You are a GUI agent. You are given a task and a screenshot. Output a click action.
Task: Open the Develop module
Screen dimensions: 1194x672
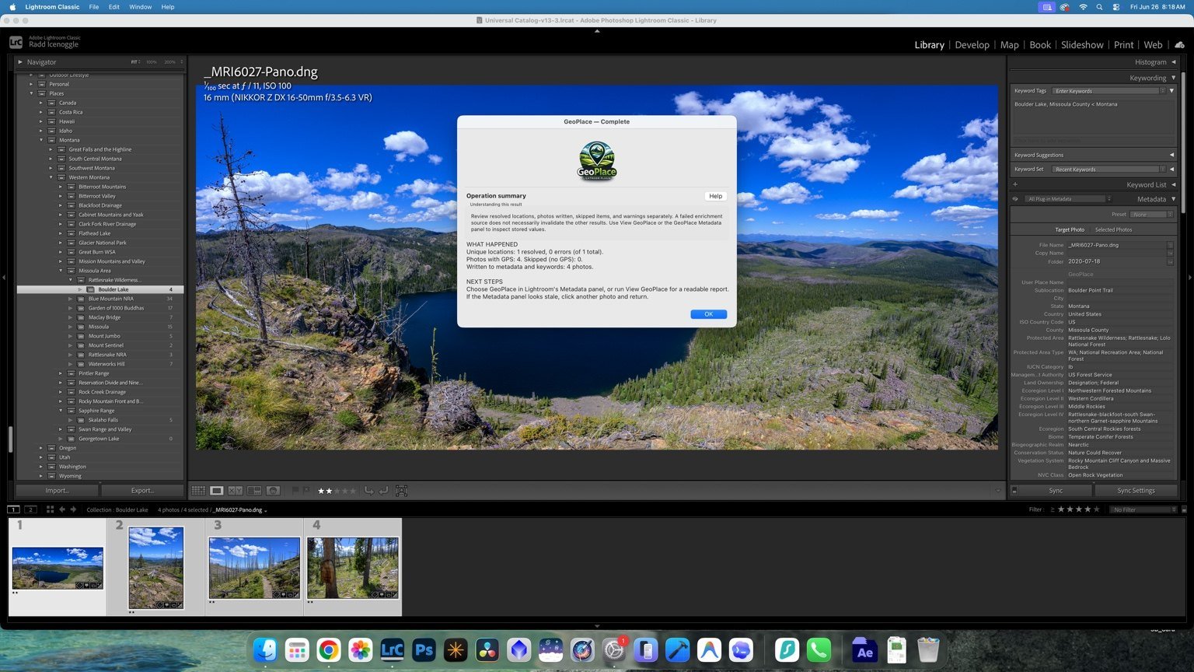[972, 45]
